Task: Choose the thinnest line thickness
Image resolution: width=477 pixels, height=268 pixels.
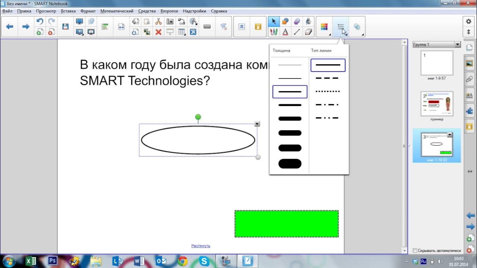Action: 290,65
